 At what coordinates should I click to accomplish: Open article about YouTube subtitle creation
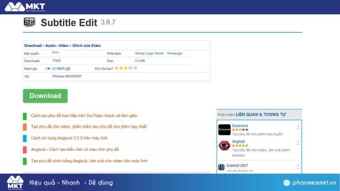tap(84, 116)
